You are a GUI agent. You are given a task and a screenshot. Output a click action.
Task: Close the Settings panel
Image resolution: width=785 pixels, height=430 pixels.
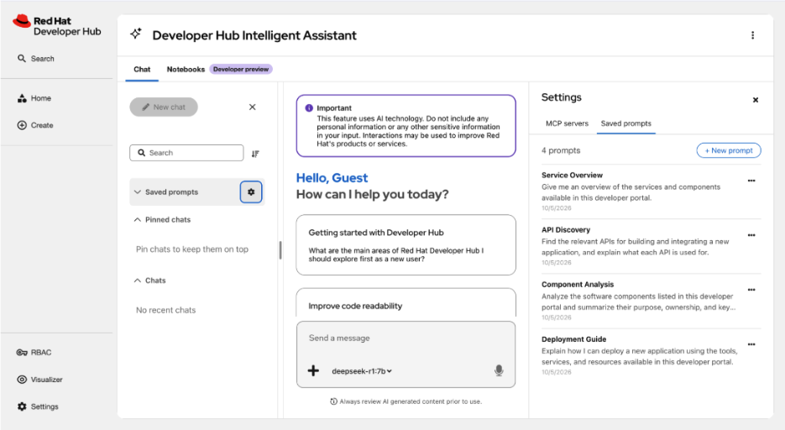click(x=756, y=100)
